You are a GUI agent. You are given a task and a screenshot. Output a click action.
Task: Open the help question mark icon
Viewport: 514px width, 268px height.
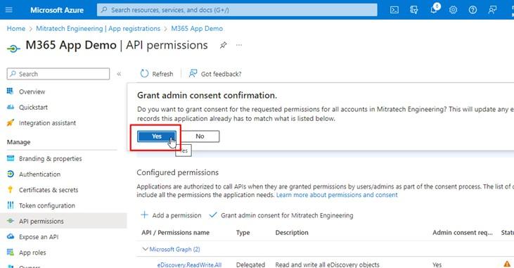[x=473, y=10]
